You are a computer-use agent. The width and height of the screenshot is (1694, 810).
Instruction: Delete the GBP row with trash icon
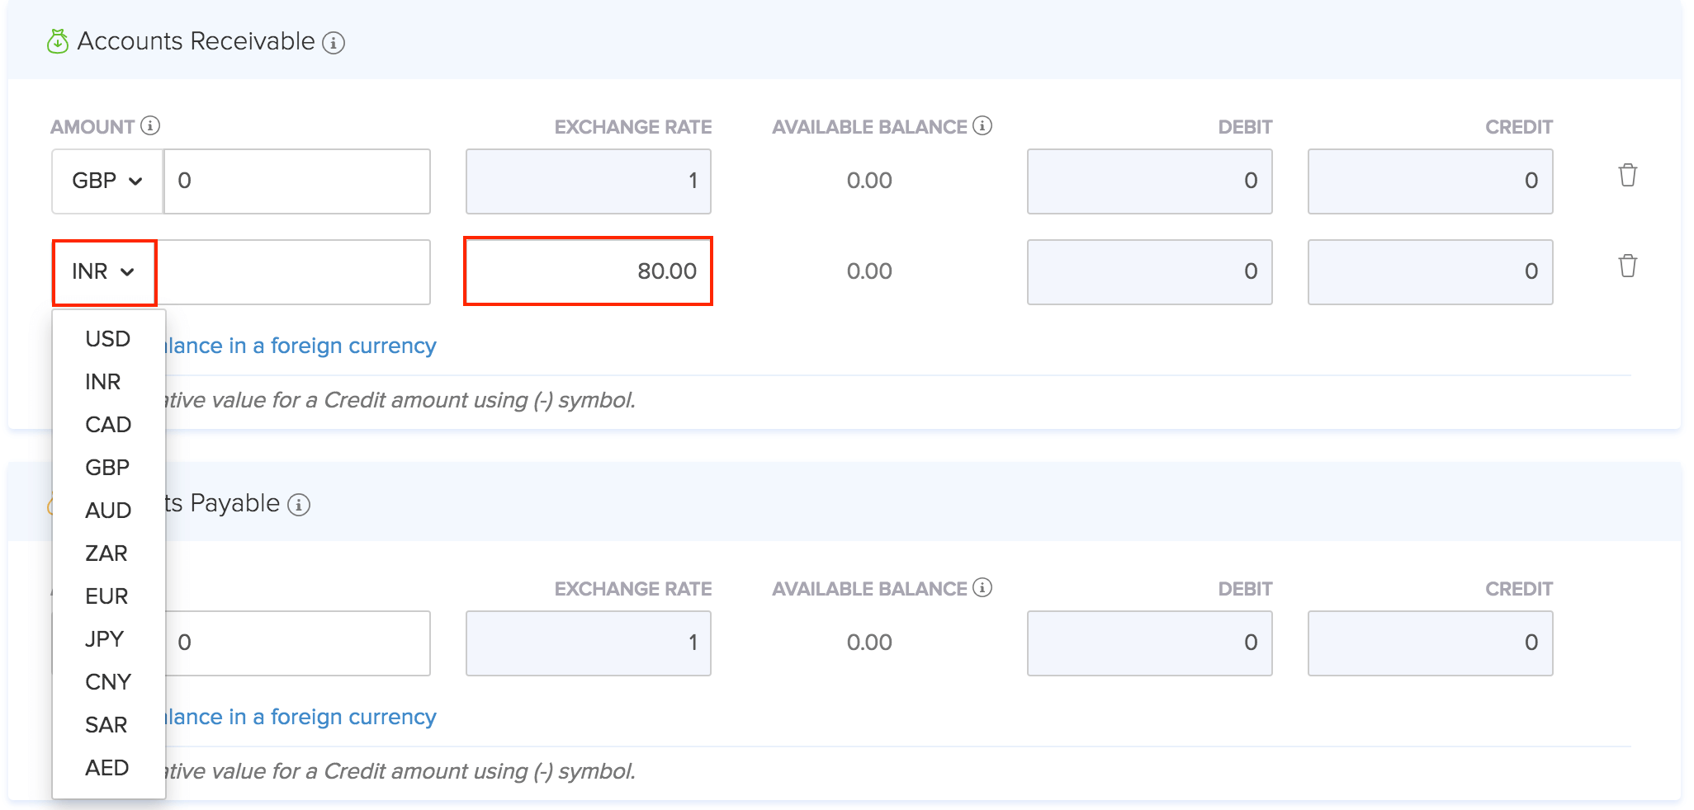pyautogui.click(x=1627, y=176)
